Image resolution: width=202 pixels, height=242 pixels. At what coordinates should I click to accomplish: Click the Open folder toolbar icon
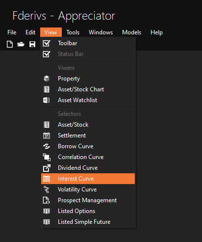[21, 44]
